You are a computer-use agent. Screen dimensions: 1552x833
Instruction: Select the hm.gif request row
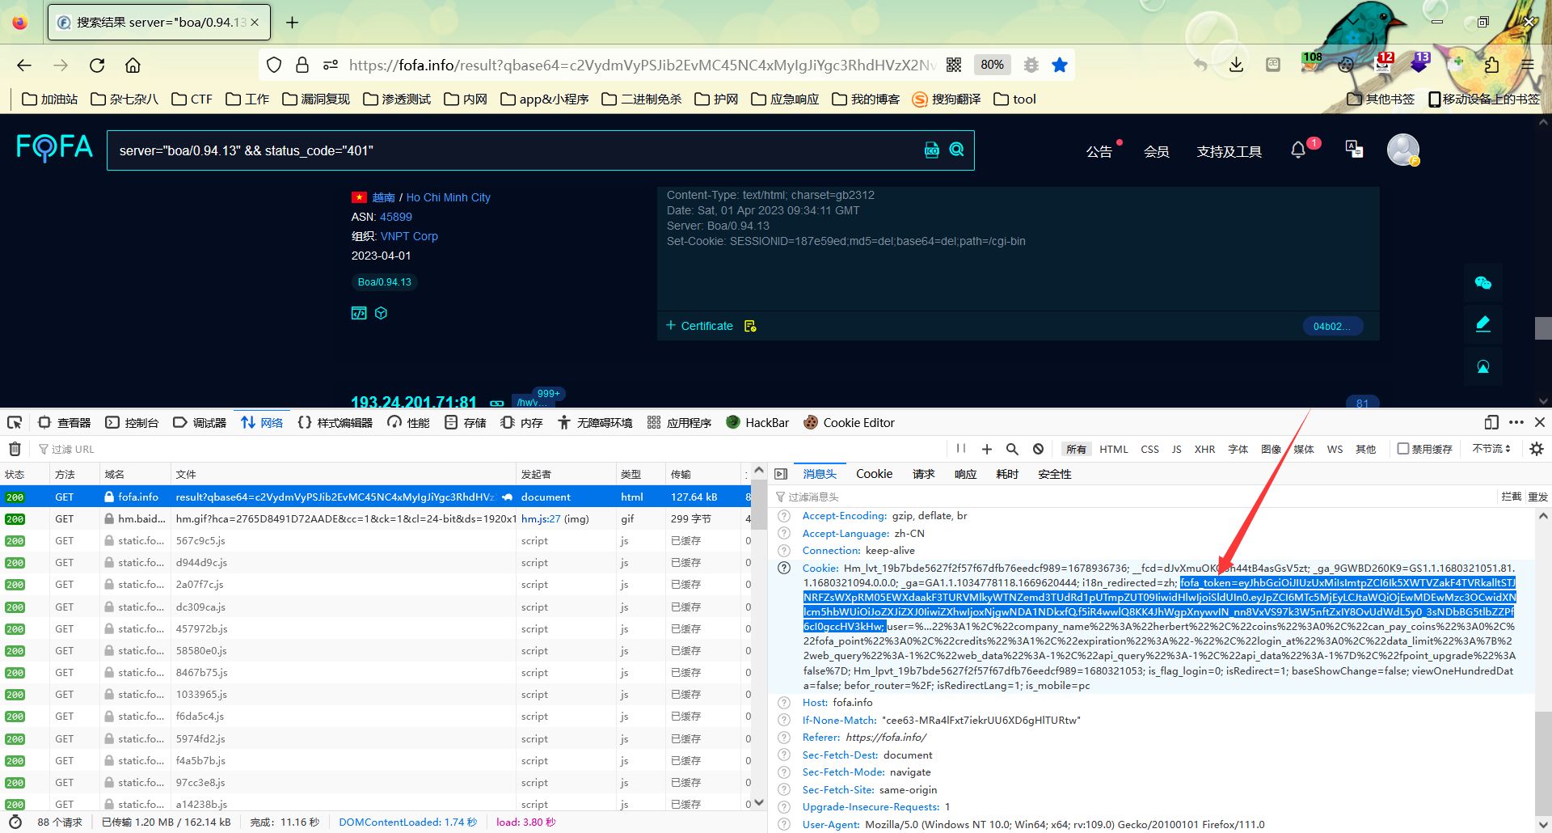376,519
